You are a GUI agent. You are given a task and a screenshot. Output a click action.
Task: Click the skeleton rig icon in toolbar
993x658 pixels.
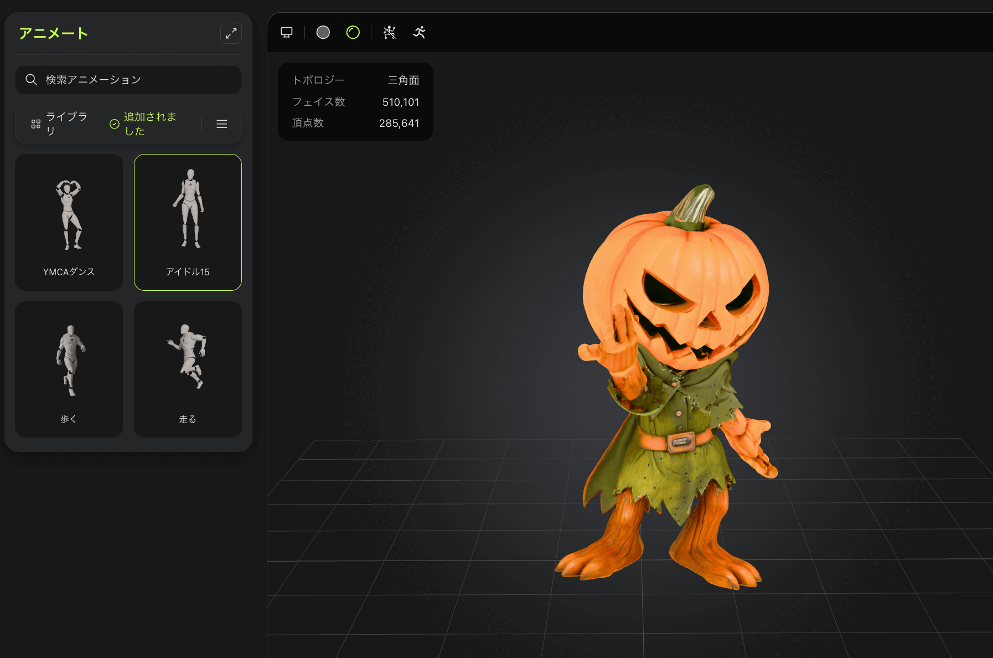(x=390, y=33)
